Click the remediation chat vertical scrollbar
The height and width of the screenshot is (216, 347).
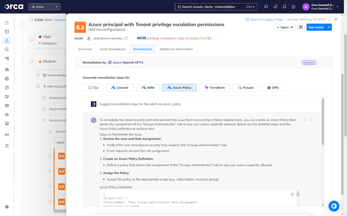point(323,122)
